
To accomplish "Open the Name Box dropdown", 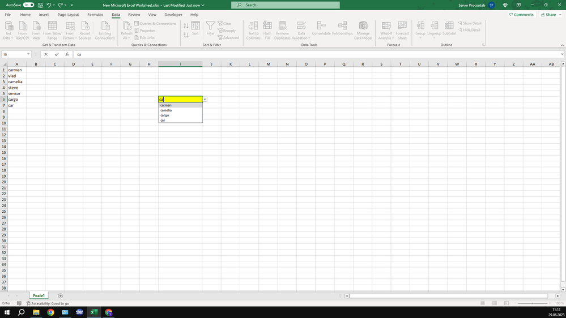I will 28,54.
